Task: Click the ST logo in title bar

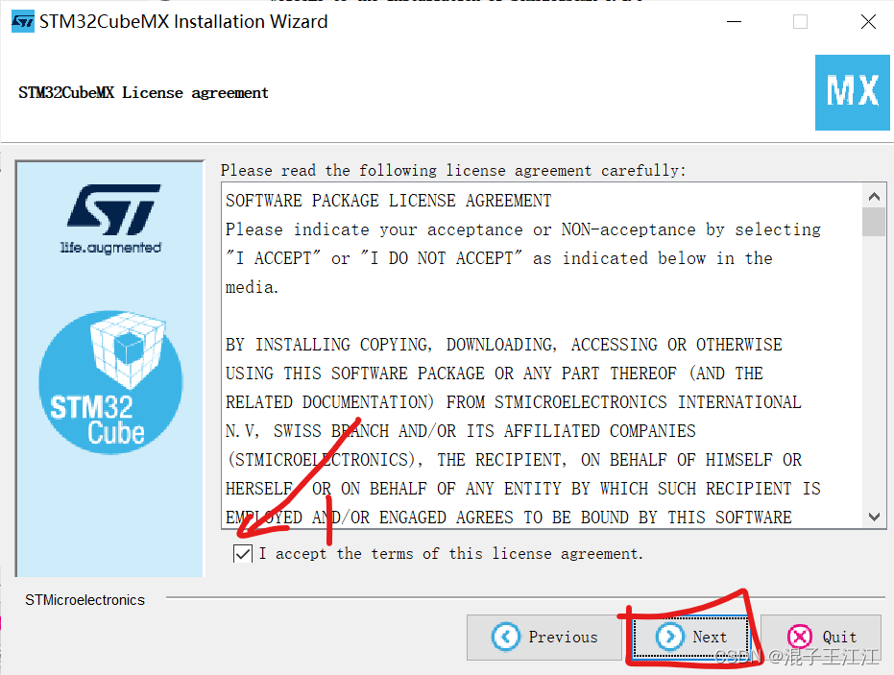Action: pos(23,22)
